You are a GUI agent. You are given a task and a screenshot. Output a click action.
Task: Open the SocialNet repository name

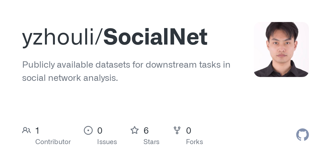(x=155, y=37)
